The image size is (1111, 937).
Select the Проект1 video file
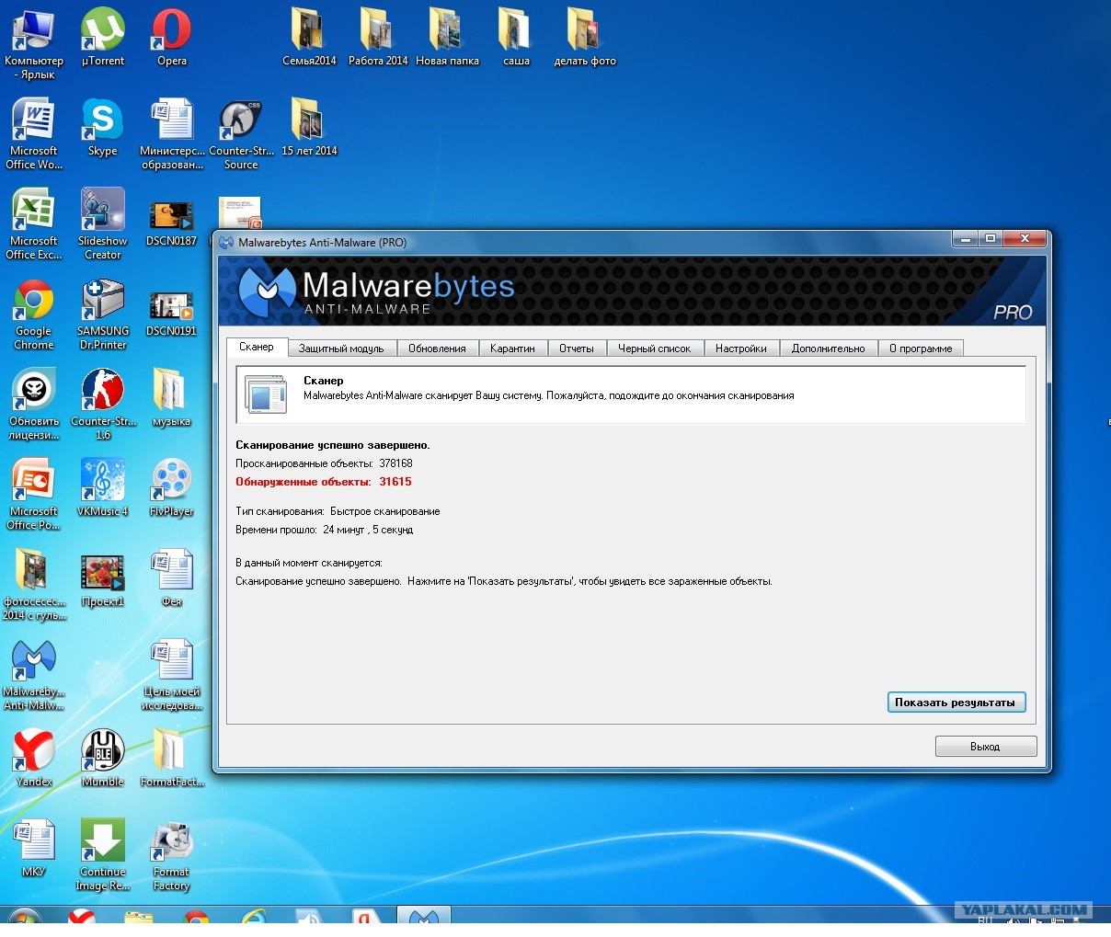(x=102, y=581)
